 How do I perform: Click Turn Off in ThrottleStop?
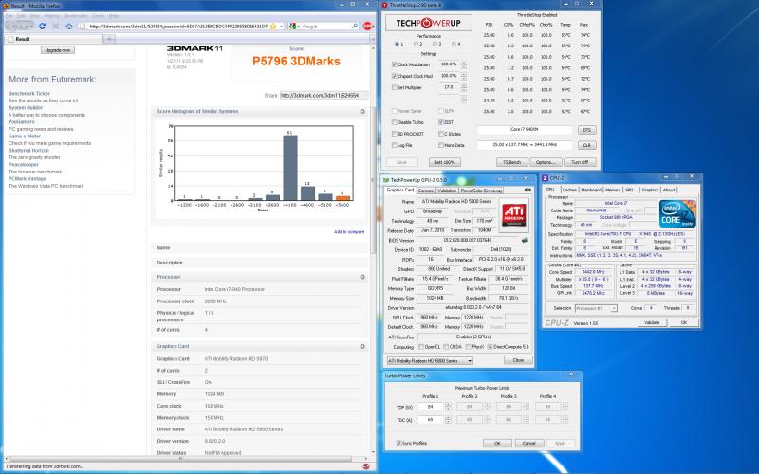[580, 162]
